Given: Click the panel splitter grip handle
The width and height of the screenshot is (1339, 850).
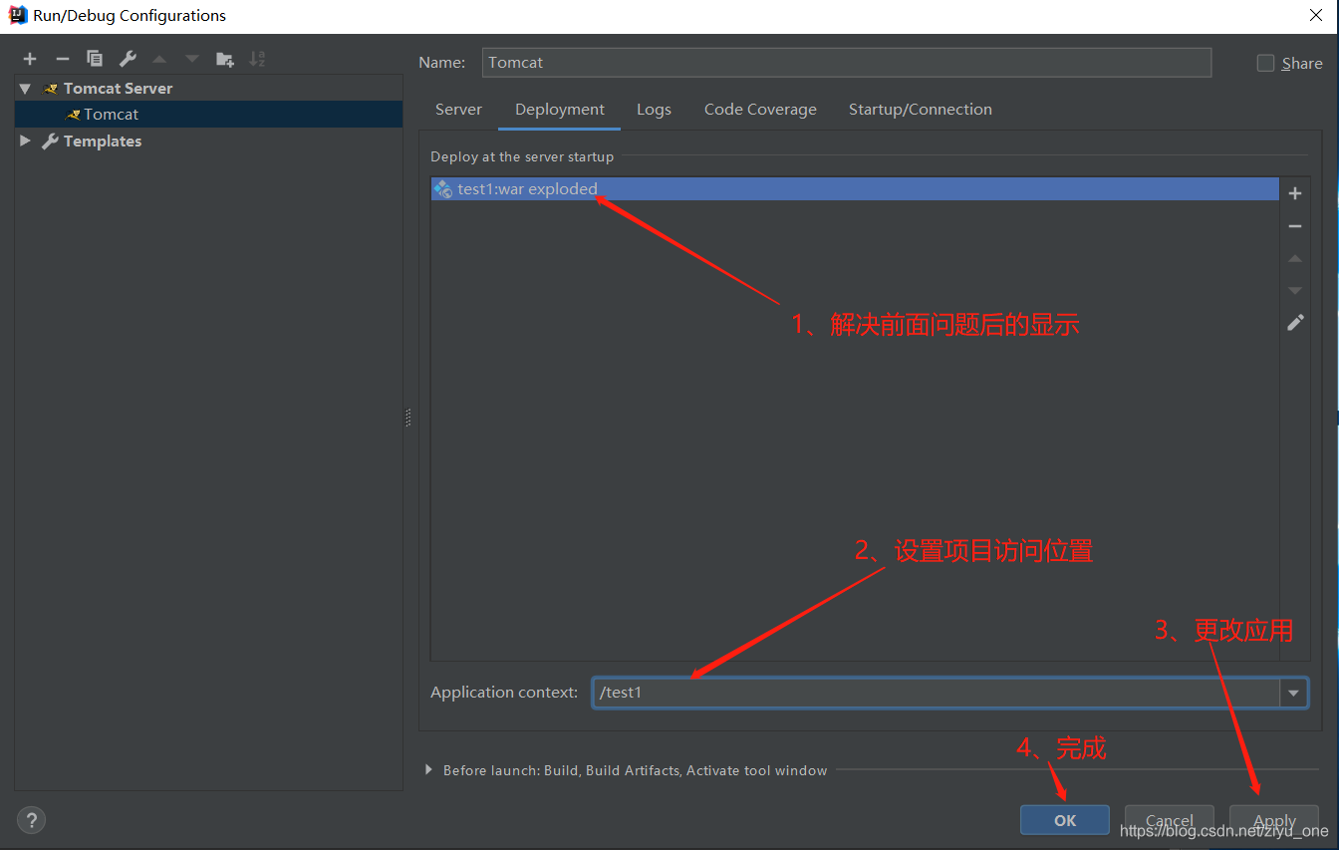Looking at the screenshot, I should pos(408,419).
